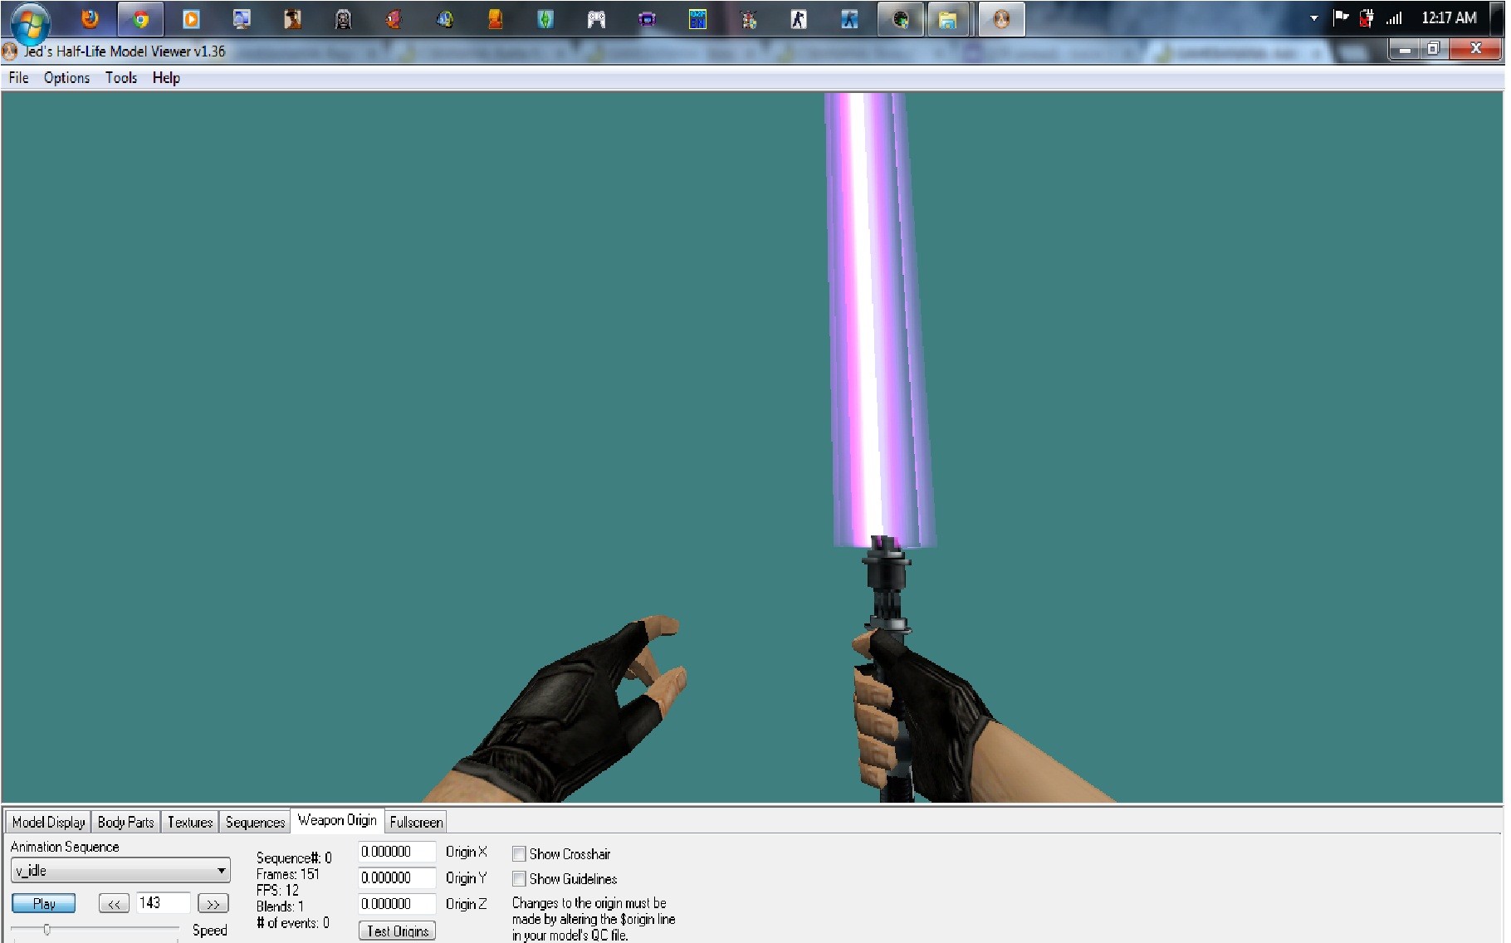Click the cowboy character taskbar icon
1511x943 pixels.
point(292,19)
